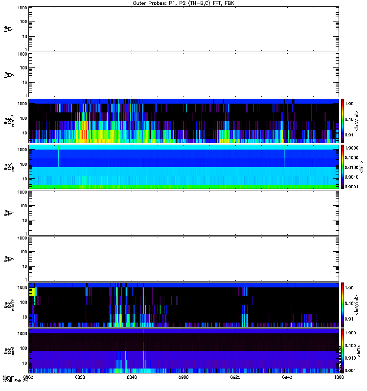The height and width of the screenshot is (391, 367).
Task: Click the "0.0100" tick on thb scm1 color bar
Action: (351, 167)
